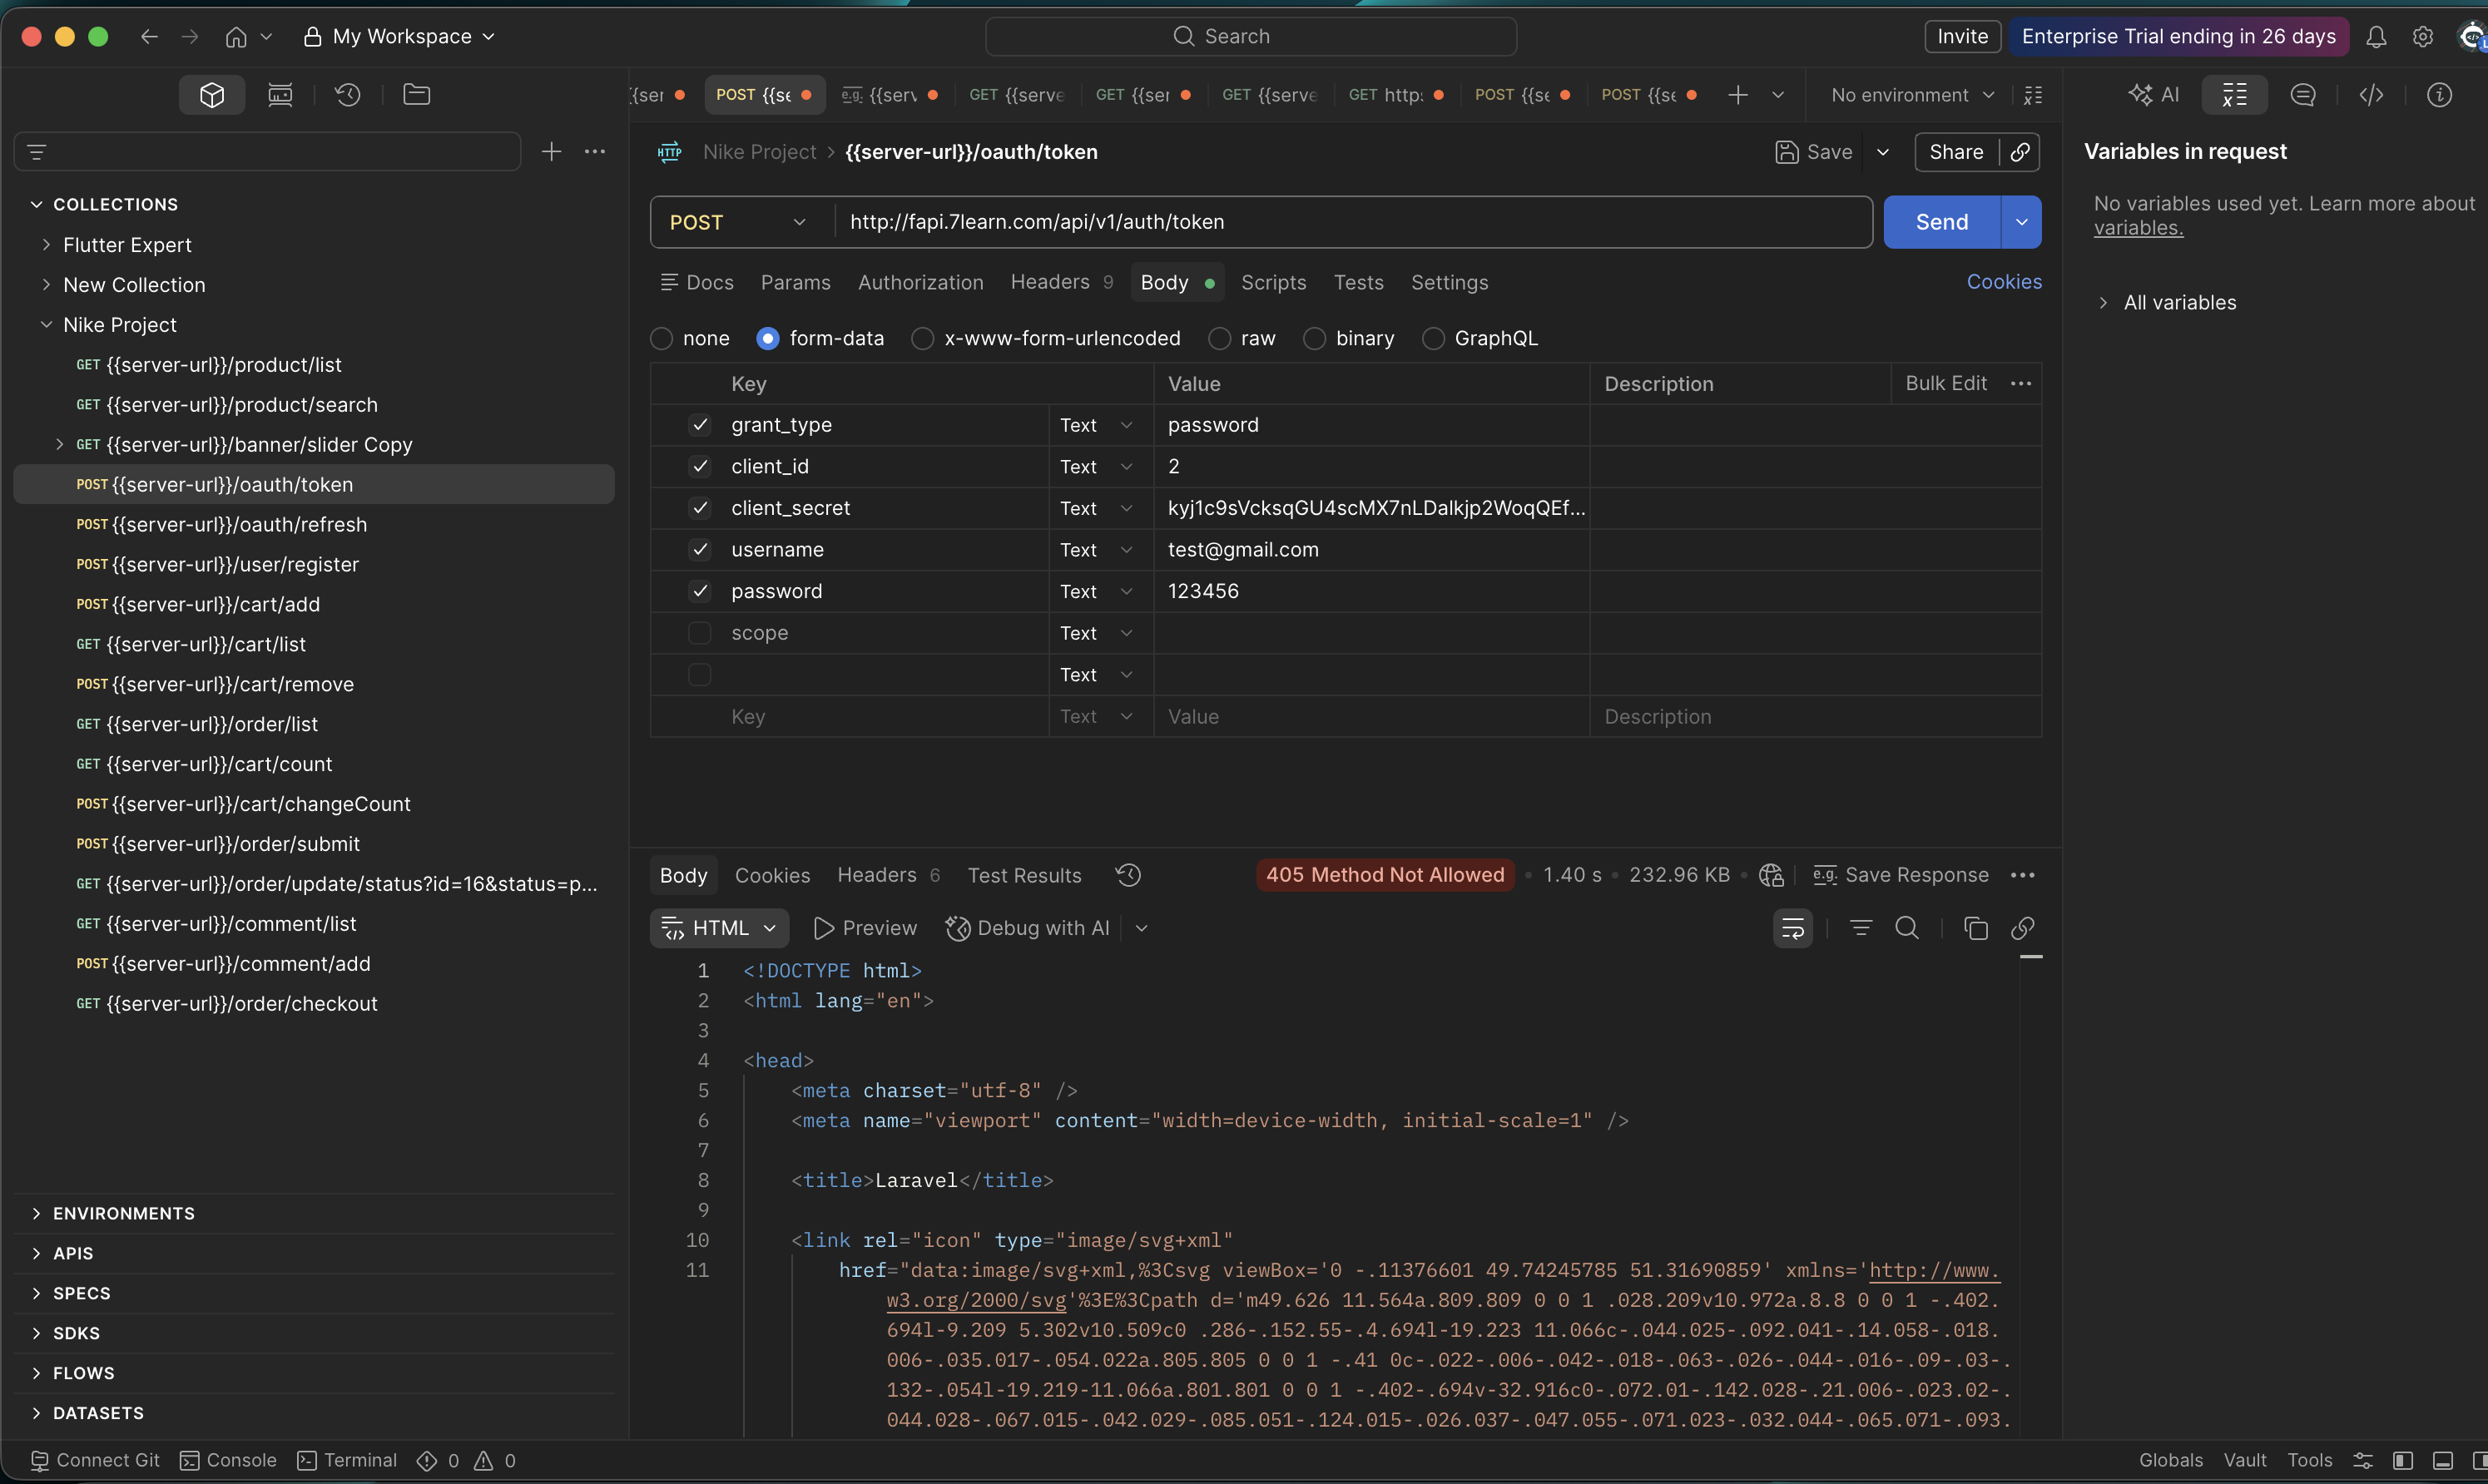
Task: Click the Invite button
Action: pyautogui.click(x=1962, y=37)
